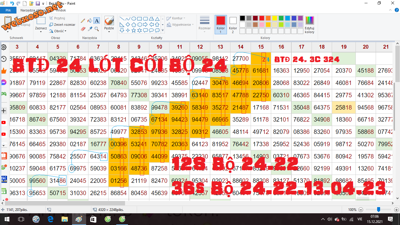Select the Fill with color bucket tool
Image resolution: width=400 pixels, height=225 pixels.
coord(90,21)
